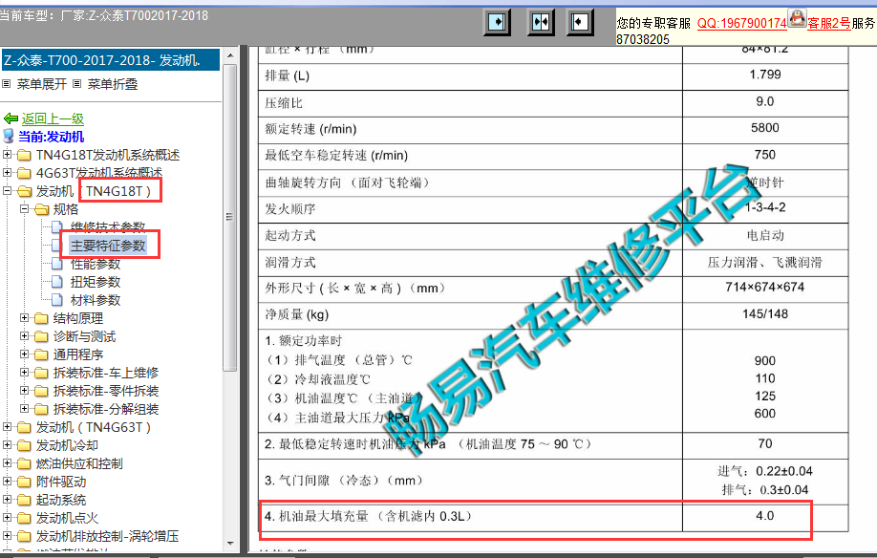Click the 当前车型 header text
Image resolution: width=877 pixels, height=558 pixels.
(x=103, y=15)
